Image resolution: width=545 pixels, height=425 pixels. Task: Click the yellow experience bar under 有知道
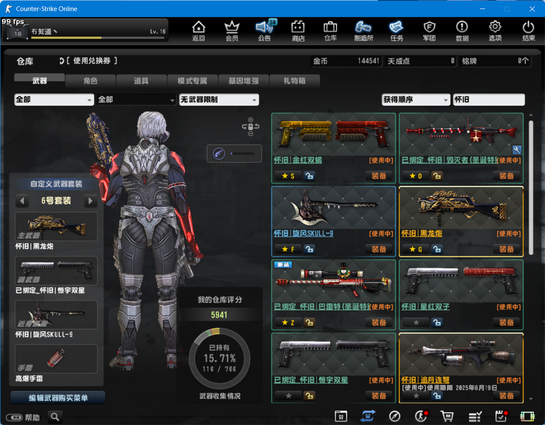[98, 37]
